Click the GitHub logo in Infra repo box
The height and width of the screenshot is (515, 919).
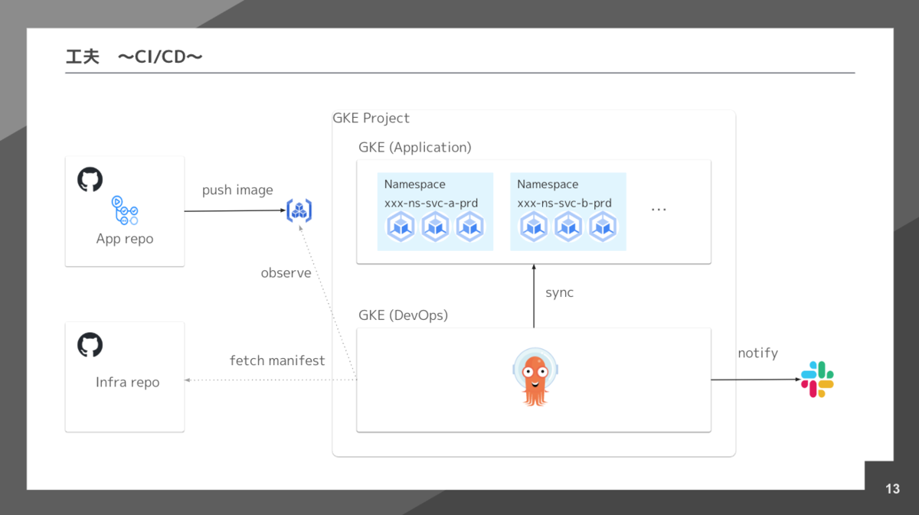[x=90, y=344]
